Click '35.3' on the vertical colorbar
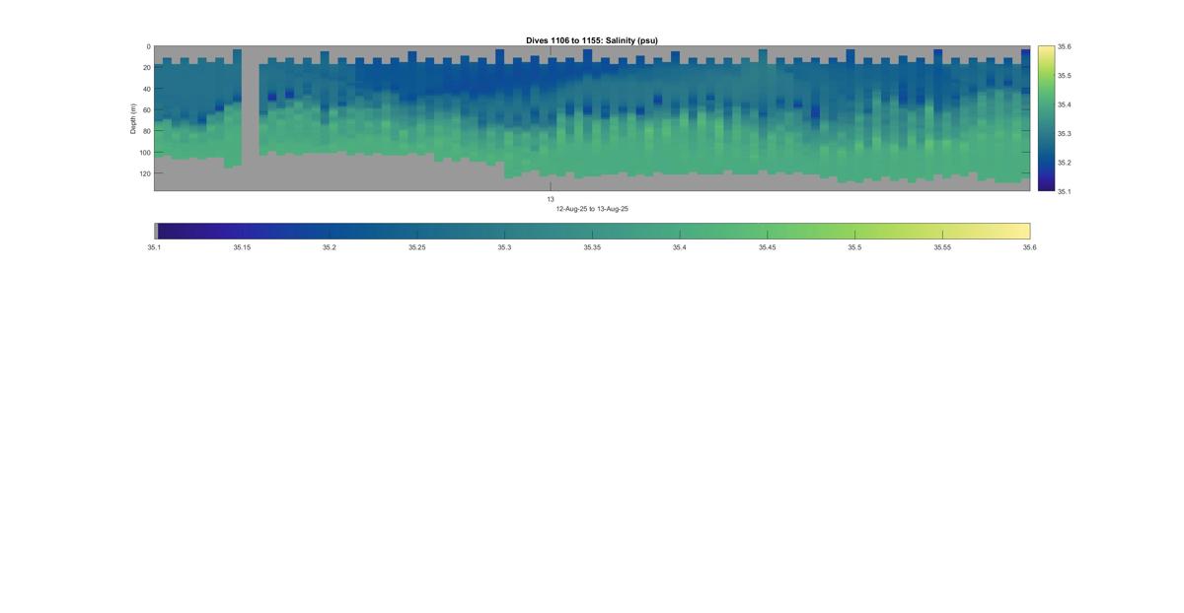The image size is (1184, 613). tap(1064, 133)
